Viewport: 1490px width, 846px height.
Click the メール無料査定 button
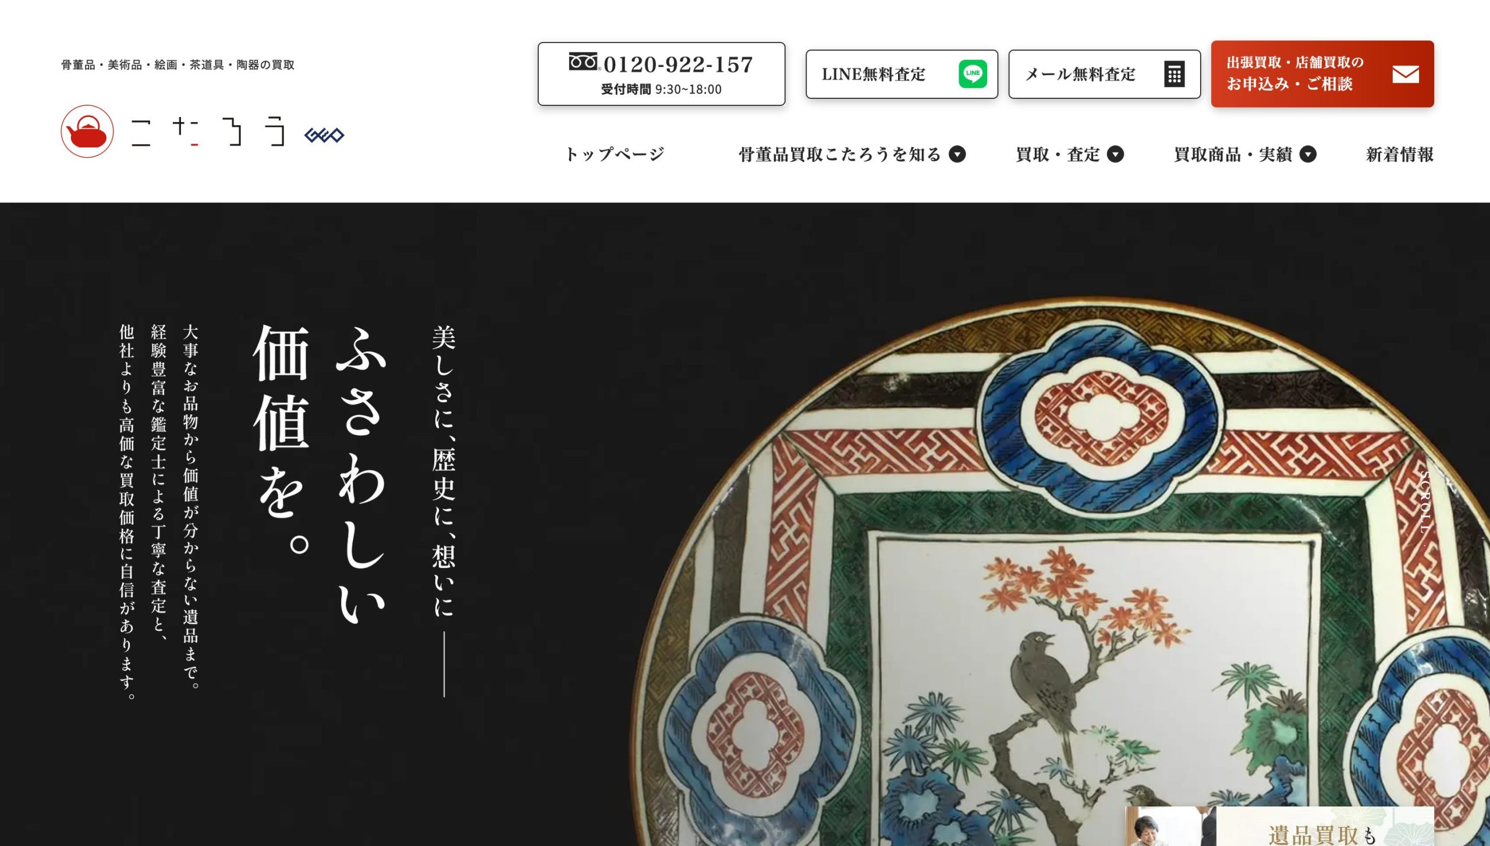tap(1104, 74)
